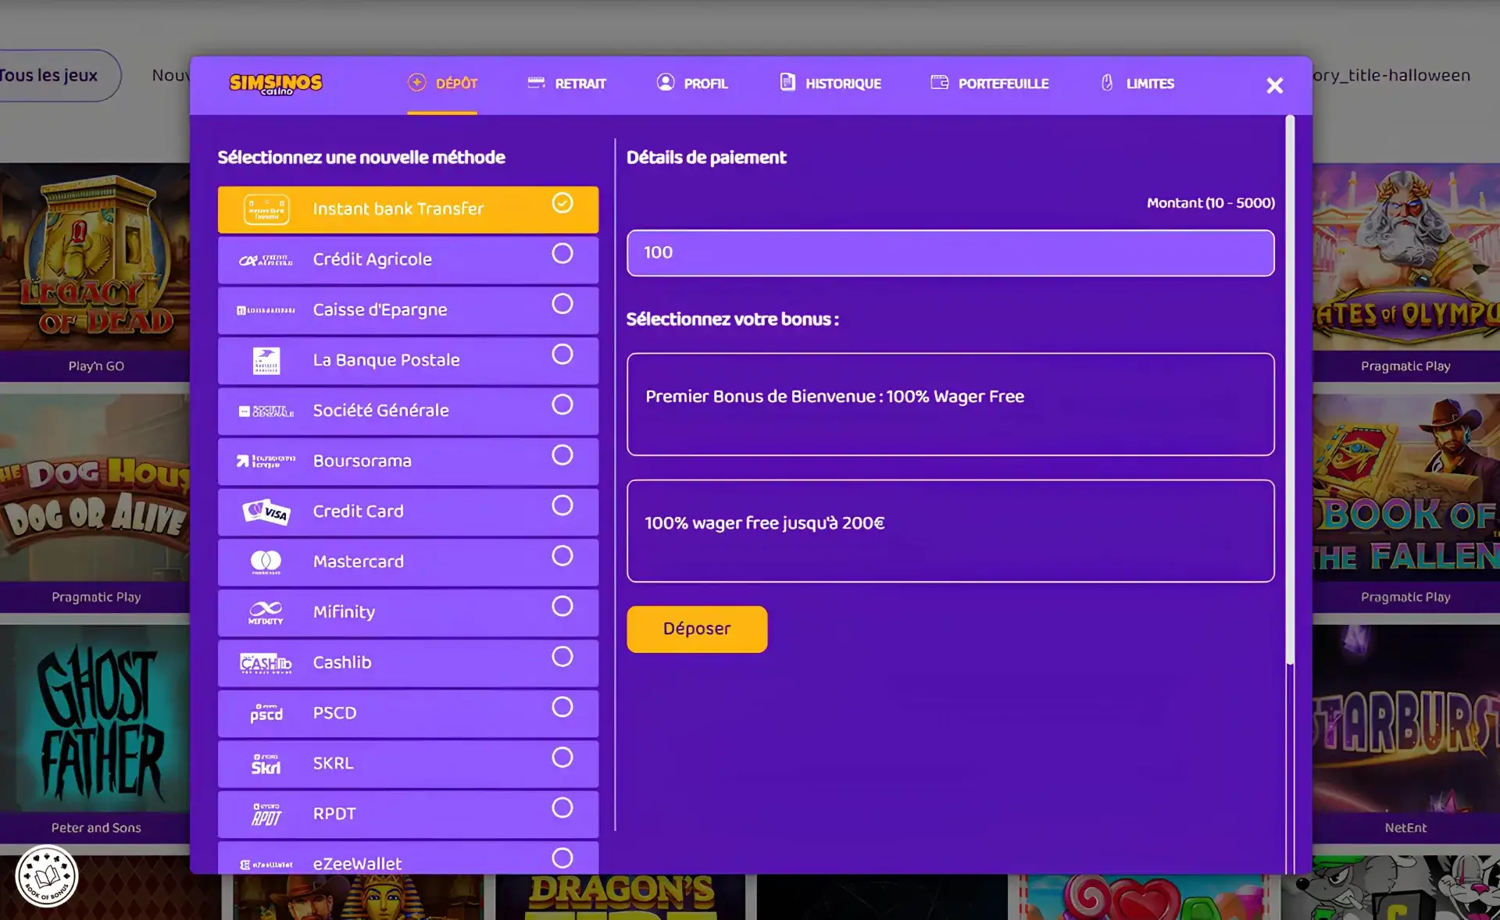Select the Crédit Agricole radio button
Viewport: 1500px width, 920px height.
click(562, 253)
